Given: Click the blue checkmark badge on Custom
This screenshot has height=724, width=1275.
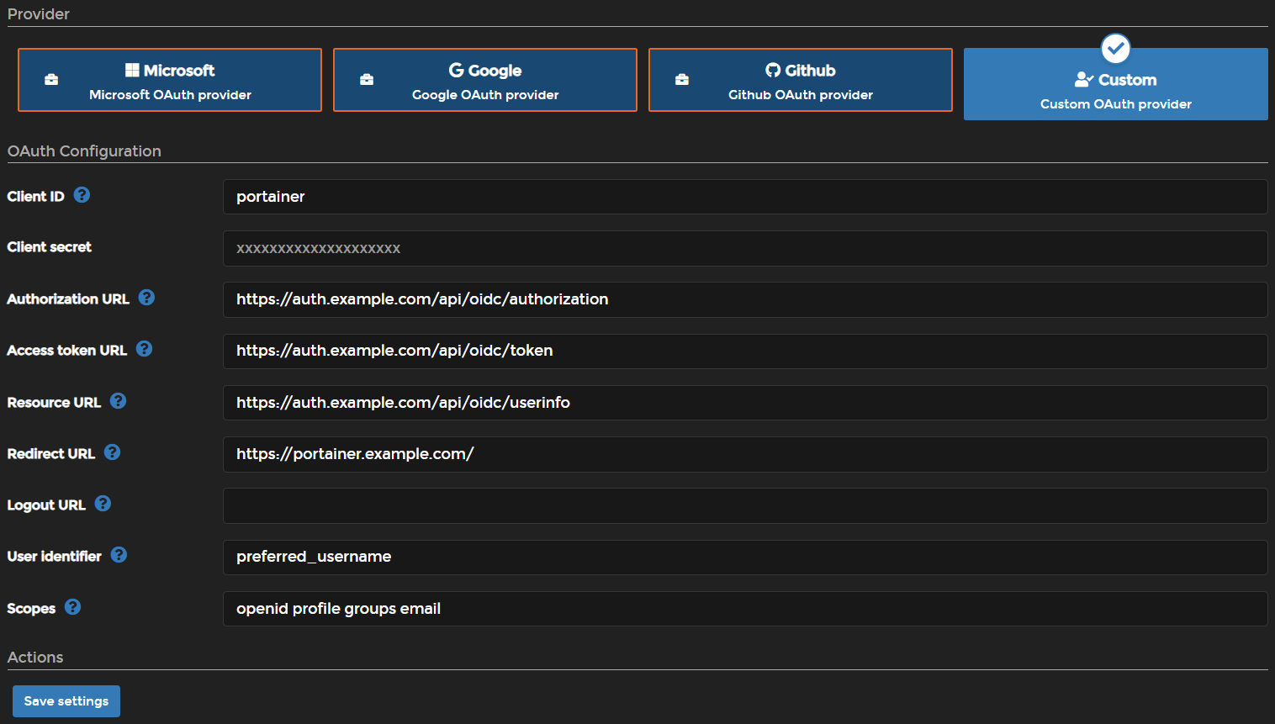Looking at the screenshot, I should 1116,49.
